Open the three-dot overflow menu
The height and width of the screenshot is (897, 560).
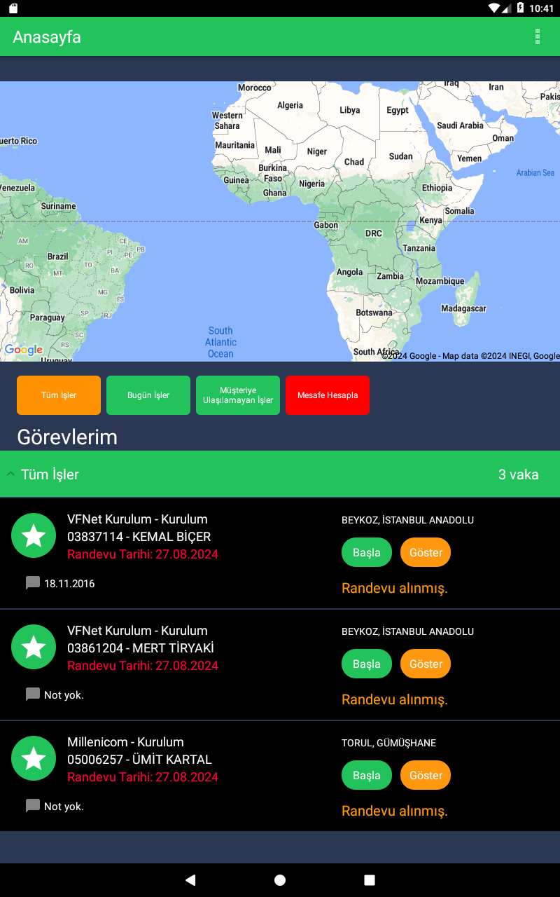[x=538, y=36]
